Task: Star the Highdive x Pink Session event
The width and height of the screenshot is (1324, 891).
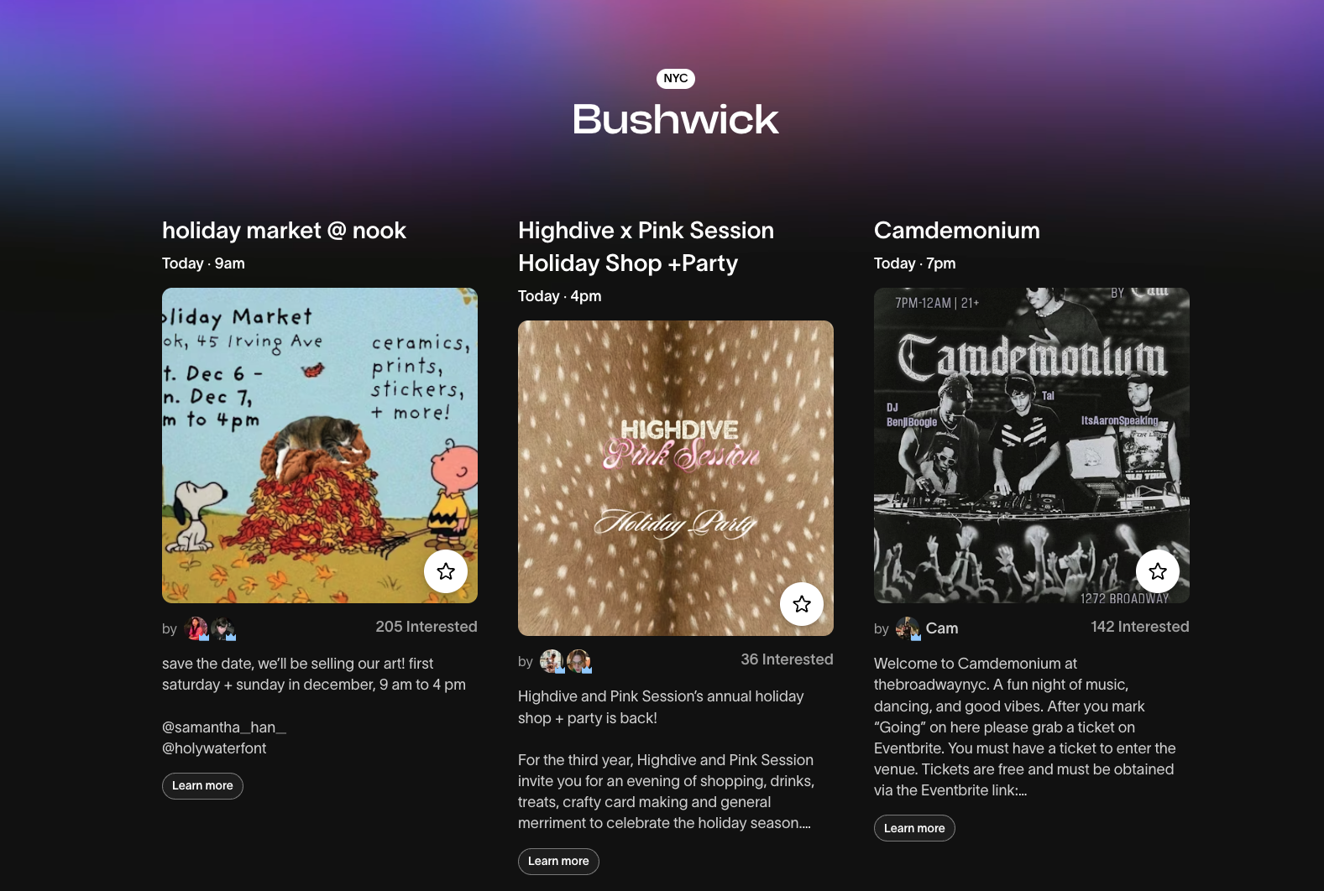Action: point(802,604)
